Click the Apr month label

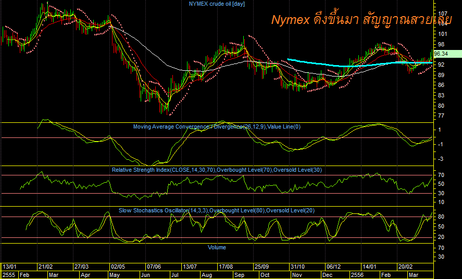tap(85, 275)
